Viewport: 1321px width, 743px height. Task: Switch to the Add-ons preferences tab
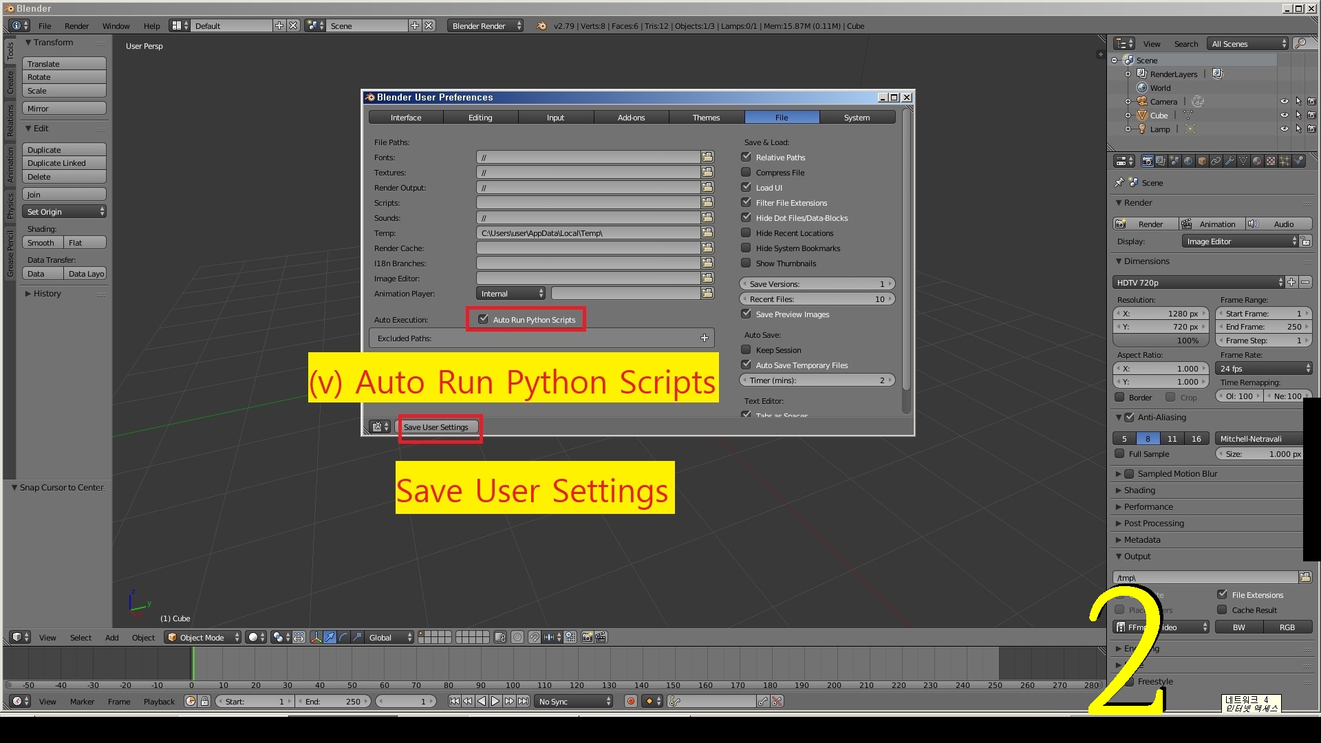(631, 118)
